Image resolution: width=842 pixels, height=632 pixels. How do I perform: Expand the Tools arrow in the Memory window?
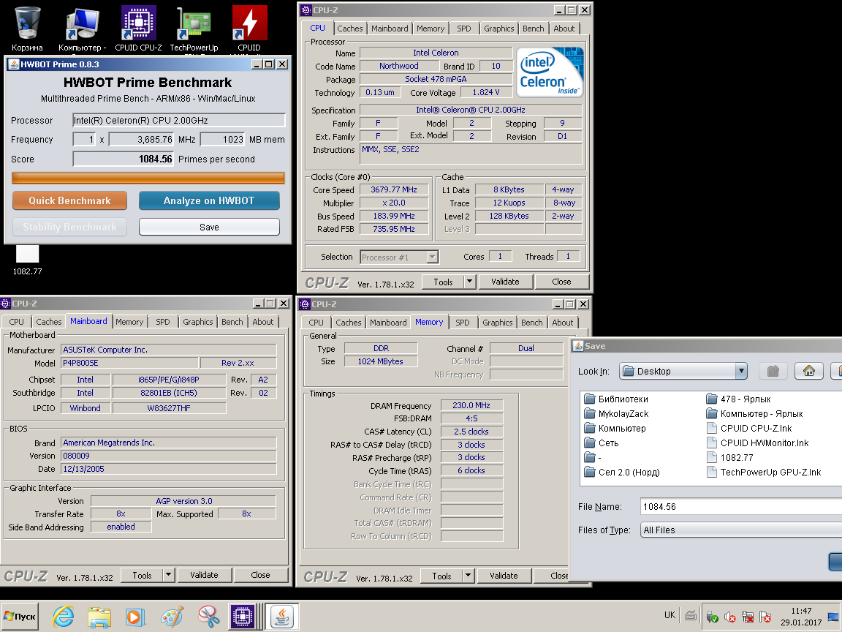click(x=469, y=576)
